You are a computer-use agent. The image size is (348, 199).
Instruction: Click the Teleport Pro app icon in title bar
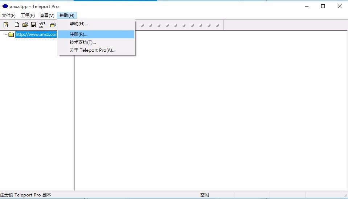tap(5, 6)
